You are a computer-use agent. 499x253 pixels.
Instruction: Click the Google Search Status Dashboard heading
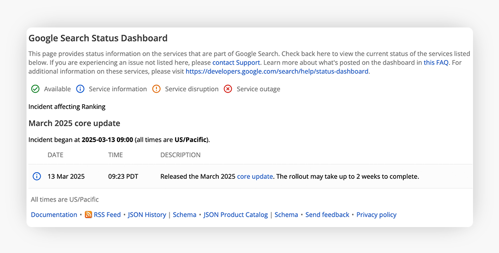click(98, 38)
